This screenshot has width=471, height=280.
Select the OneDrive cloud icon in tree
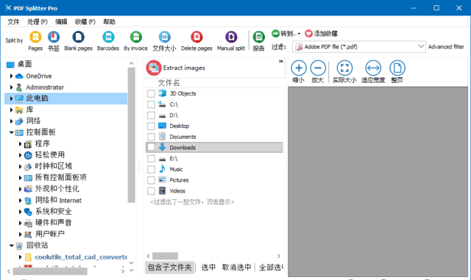(19, 76)
